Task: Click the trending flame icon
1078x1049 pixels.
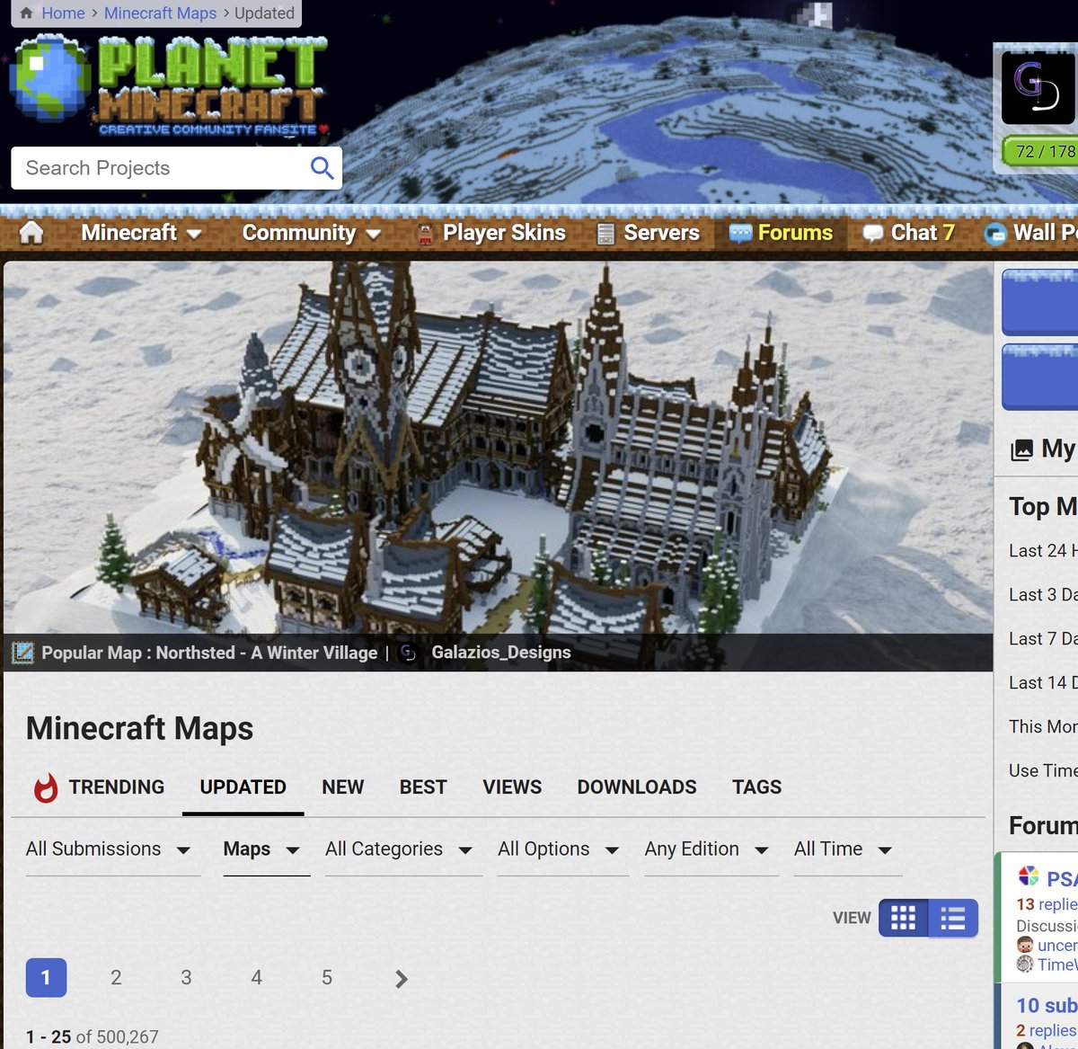Action: tap(46, 787)
